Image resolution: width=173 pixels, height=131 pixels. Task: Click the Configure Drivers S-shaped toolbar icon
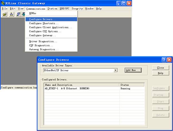(x=18, y=14)
